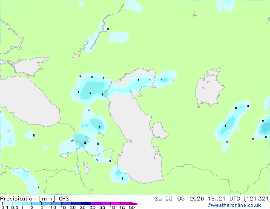The image size is (270, 209).
Task: Click the 'Precipitation [mm]' title text
Action: click(x=28, y=199)
